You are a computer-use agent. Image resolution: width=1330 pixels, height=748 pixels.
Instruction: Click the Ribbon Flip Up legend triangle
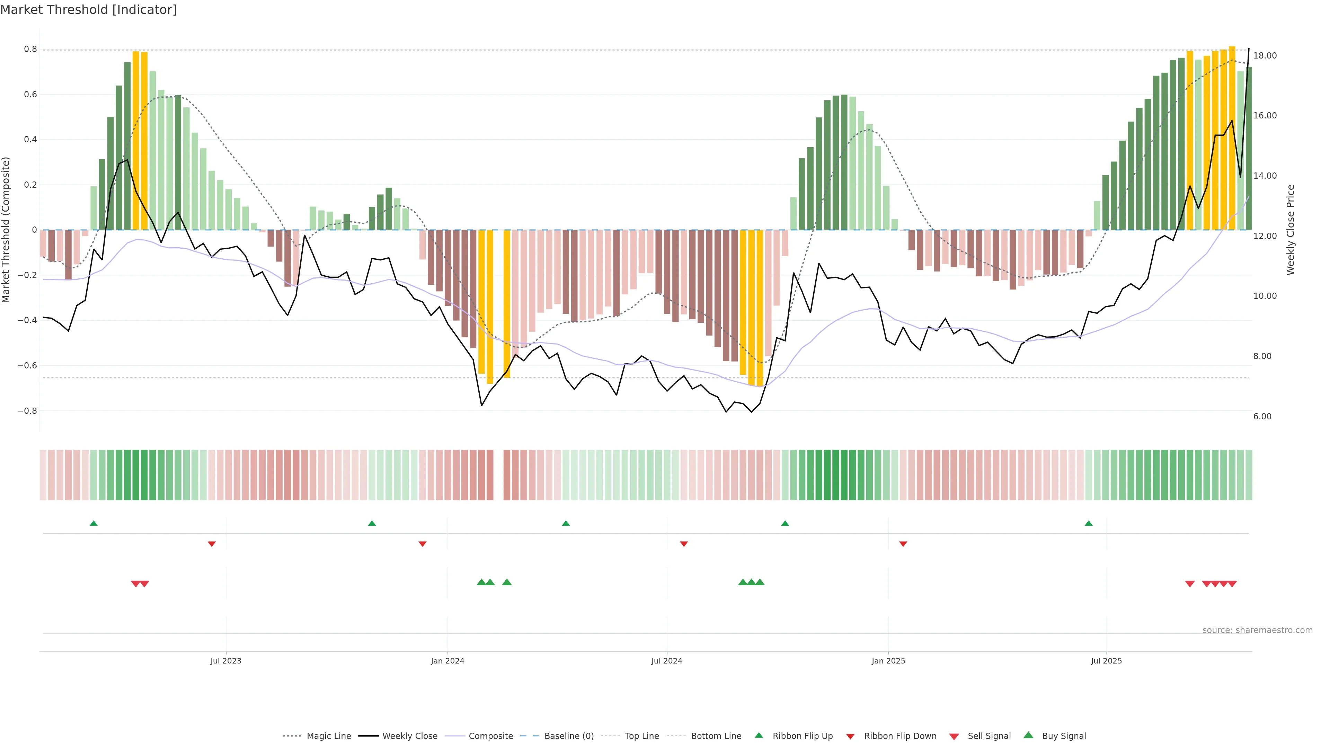click(759, 735)
